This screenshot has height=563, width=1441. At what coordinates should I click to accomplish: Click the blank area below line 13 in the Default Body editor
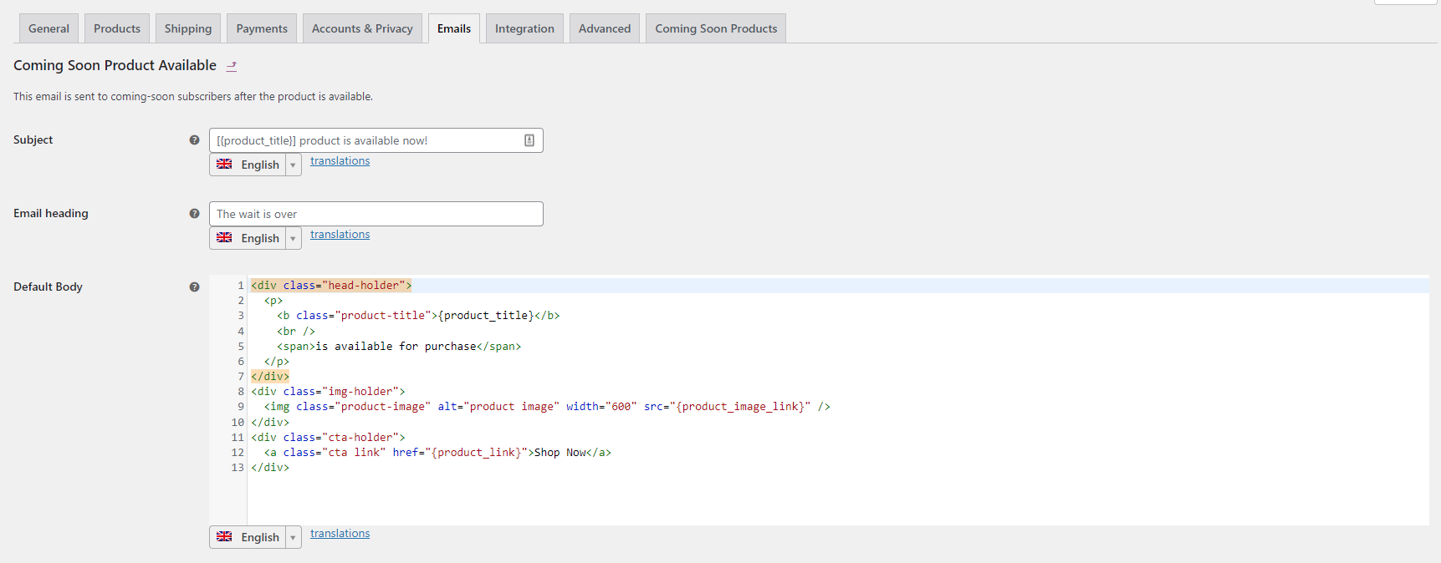click(x=838, y=500)
